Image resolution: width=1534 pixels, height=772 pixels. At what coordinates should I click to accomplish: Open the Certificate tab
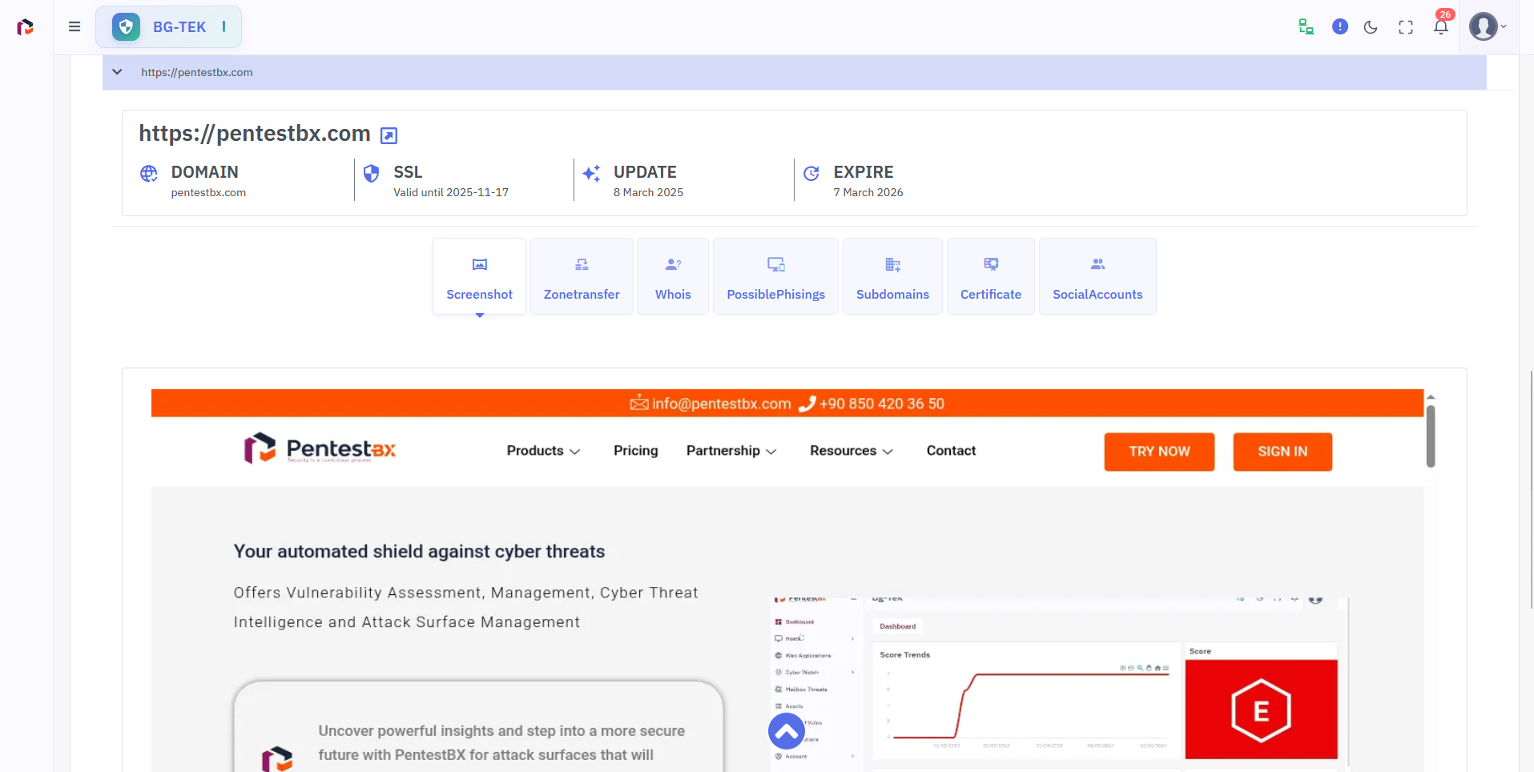tap(991, 276)
